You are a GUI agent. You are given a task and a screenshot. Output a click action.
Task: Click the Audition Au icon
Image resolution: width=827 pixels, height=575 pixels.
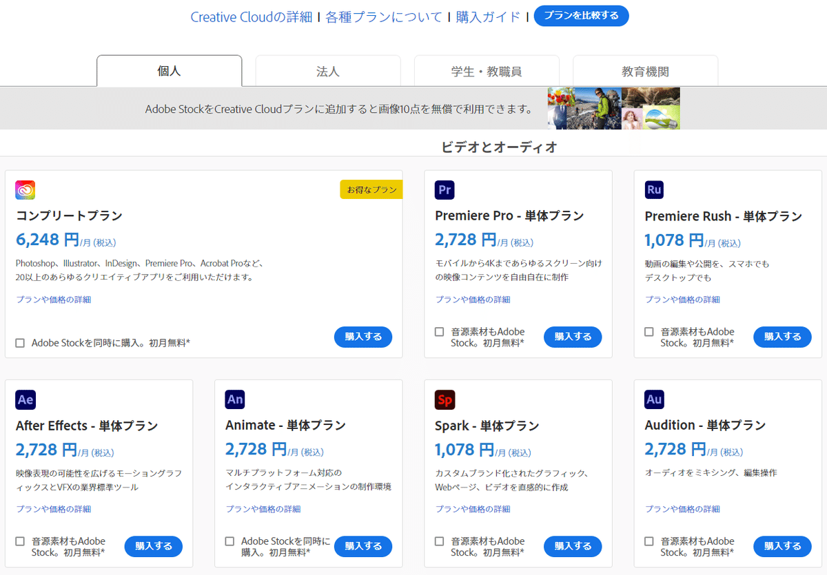click(x=654, y=399)
